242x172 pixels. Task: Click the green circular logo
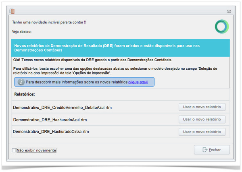[221, 27]
